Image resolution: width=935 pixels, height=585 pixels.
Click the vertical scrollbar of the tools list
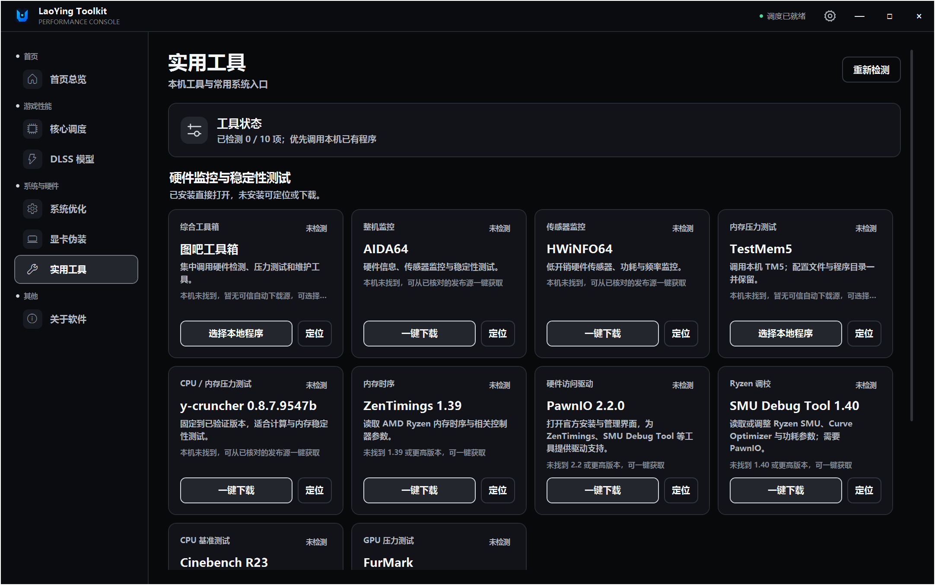(x=912, y=235)
